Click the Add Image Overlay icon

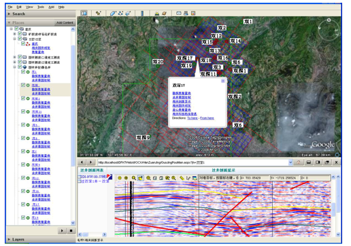coord(128,14)
